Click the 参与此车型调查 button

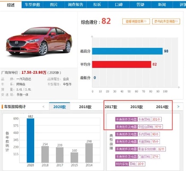tap(166, 21)
